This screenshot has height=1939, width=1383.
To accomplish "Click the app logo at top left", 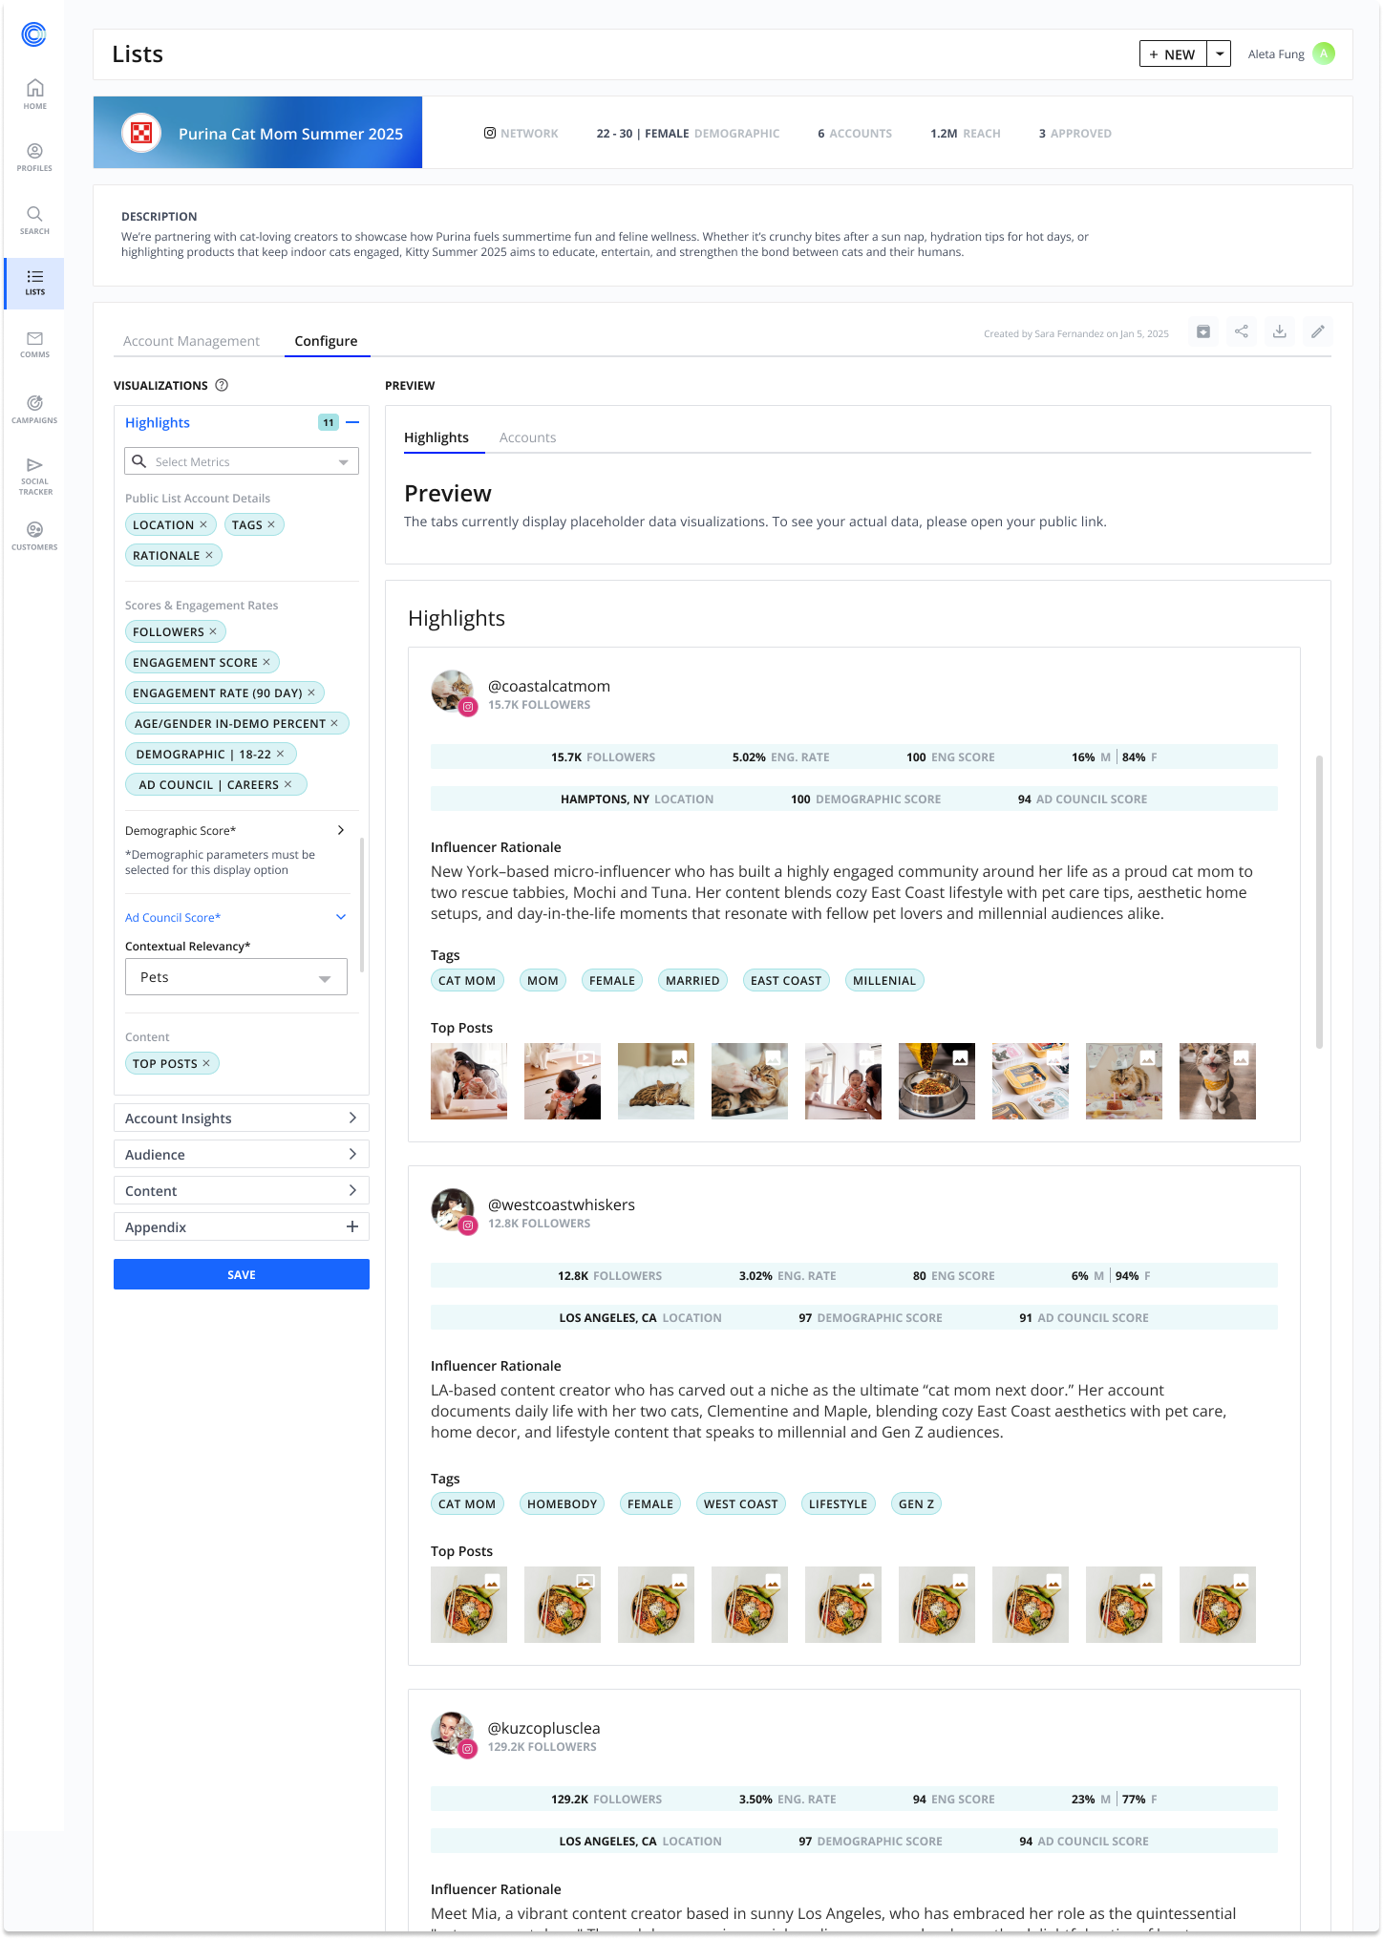I will 33,34.
